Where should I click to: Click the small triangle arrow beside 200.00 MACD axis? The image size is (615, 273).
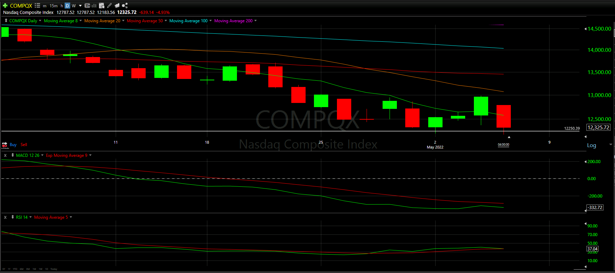(x=585, y=162)
